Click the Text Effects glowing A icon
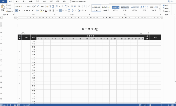The width and height of the screenshot is (176, 106). click(37, 11)
